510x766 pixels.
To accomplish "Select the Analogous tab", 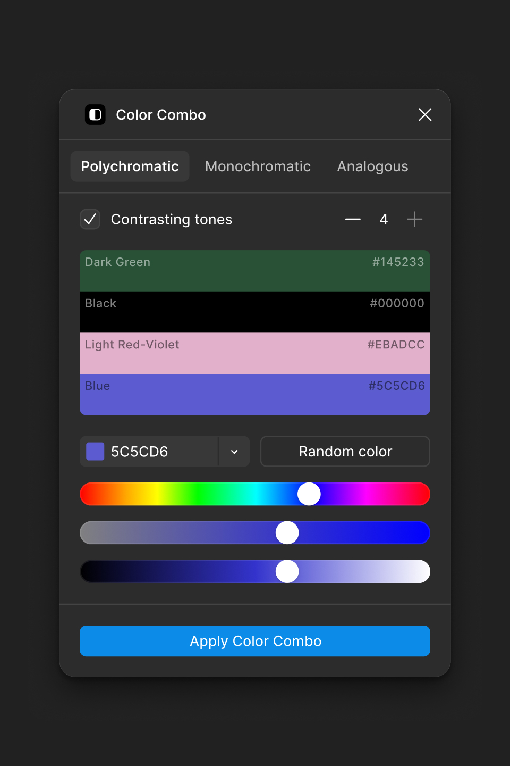I will (x=372, y=166).
